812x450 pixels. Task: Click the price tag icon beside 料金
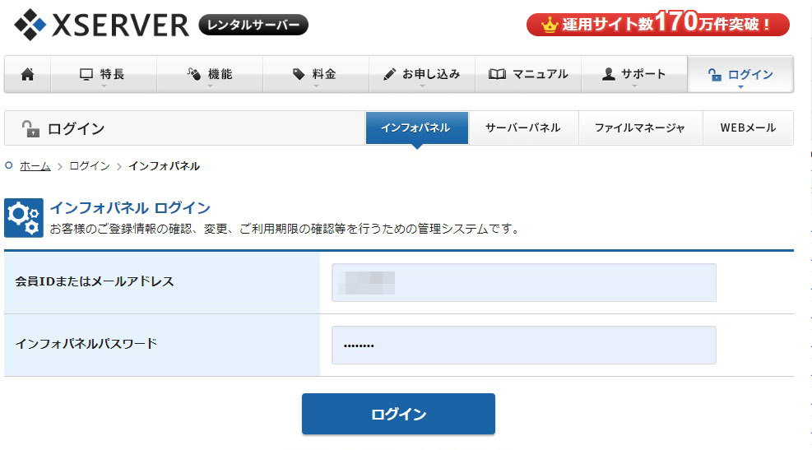[299, 74]
